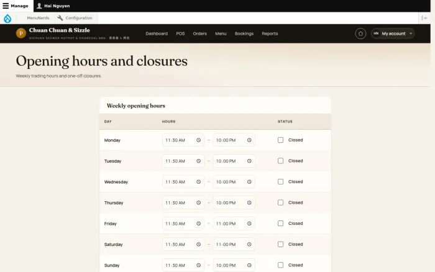Open the Dashboard nav item
This screenshot has width=435, height=272.
tap(157, 34)
